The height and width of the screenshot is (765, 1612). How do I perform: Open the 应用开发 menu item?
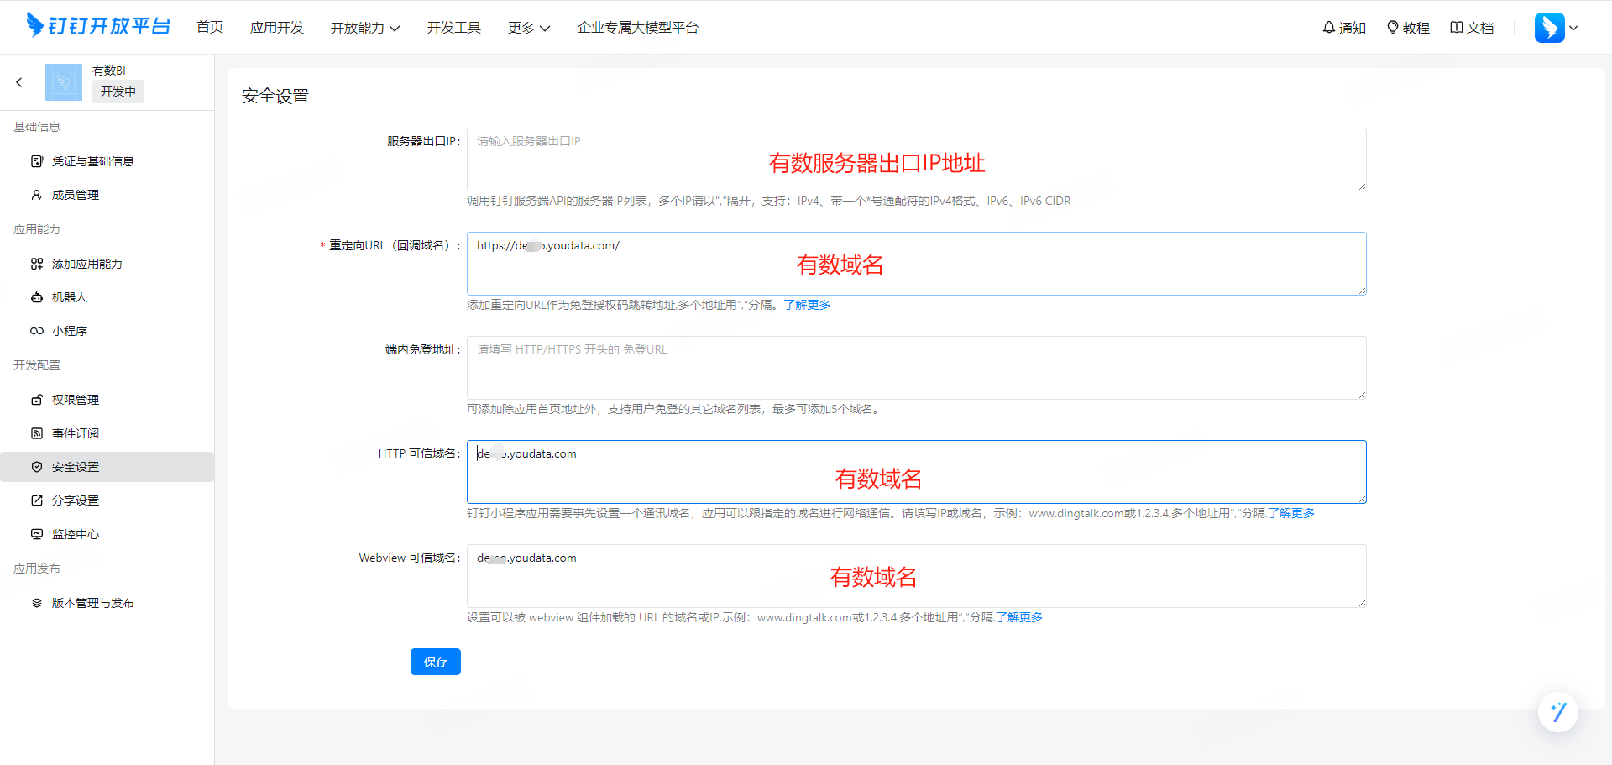[x=276, y=28]
